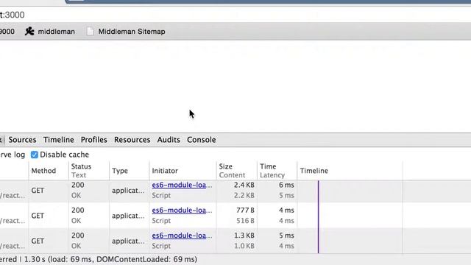Select the request row sized 777 B
The width and height of the screenshot is (471, 265).
pyautogui.click(x=235, y=216)
